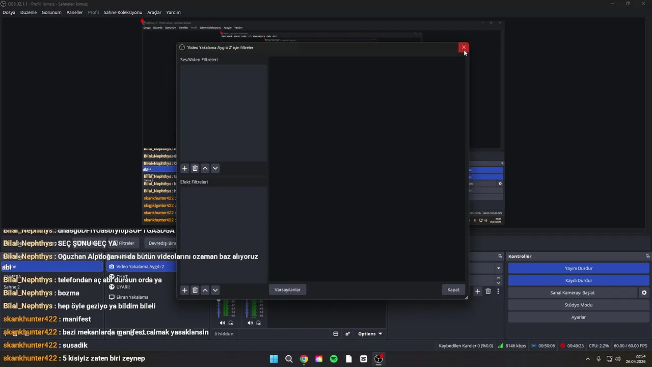
Task: Pop out the Kontroller dock
Action: point(647,256)
